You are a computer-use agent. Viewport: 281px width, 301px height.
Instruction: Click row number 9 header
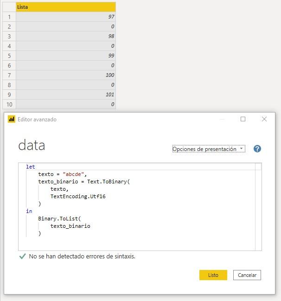pyautogui.click(x=9, y=94)
